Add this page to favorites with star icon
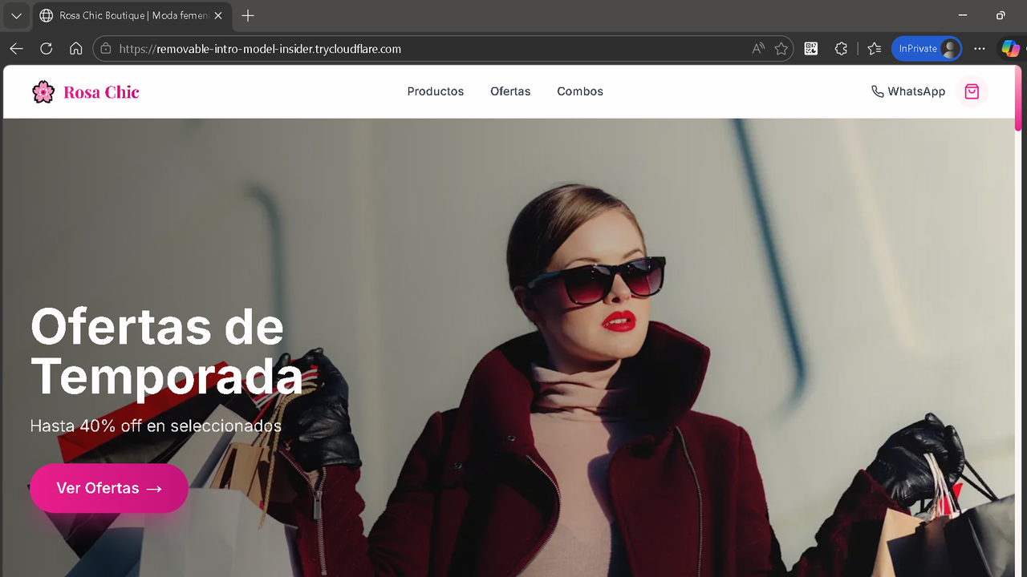 point(781,48)
